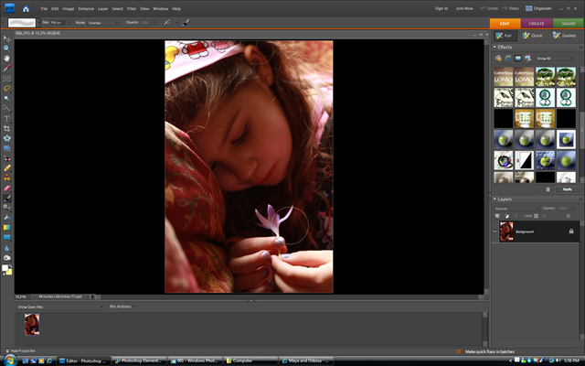Image resolution: width=585 pixels, height=366 pixels.
Task: Select the Smart Brush tool
Action: click(6, 208)
